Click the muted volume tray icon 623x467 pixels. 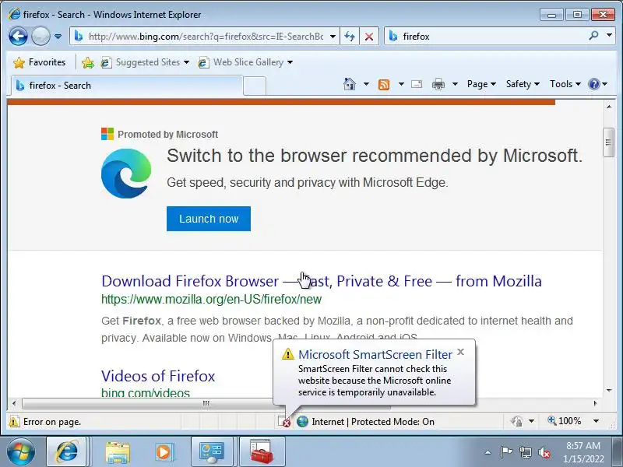tap(544, 452)
